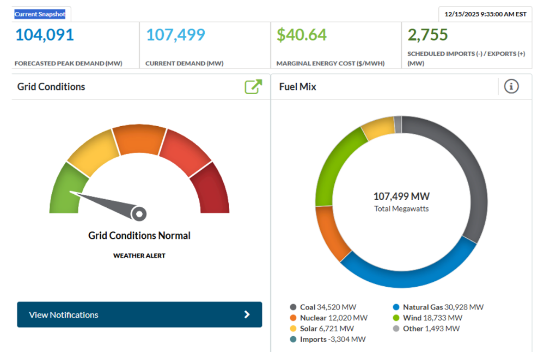Screen dimensions: 550x352
Task: Click the WEATHER ALERT label
Action: point(139,255)
